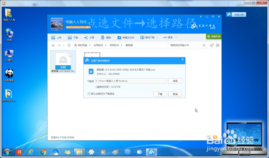The width and height of the screenshot is (269, 158).
Task: Click the 文件大小：382.99MB text
Action: click(108, 74)
